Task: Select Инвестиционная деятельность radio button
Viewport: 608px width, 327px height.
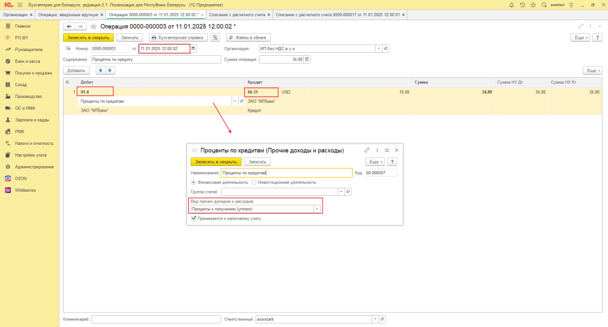Action: pos(254,182)
